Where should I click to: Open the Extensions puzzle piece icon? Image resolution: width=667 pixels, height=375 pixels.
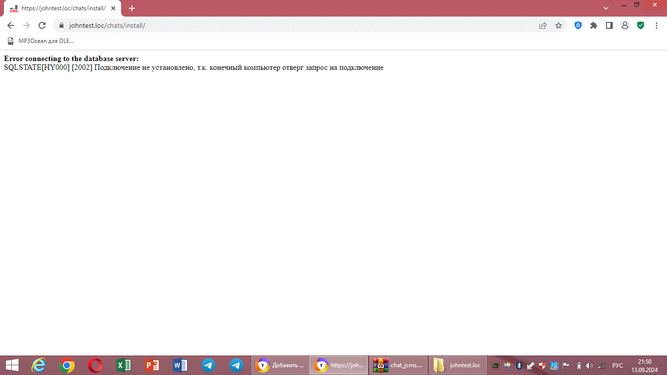594,25
